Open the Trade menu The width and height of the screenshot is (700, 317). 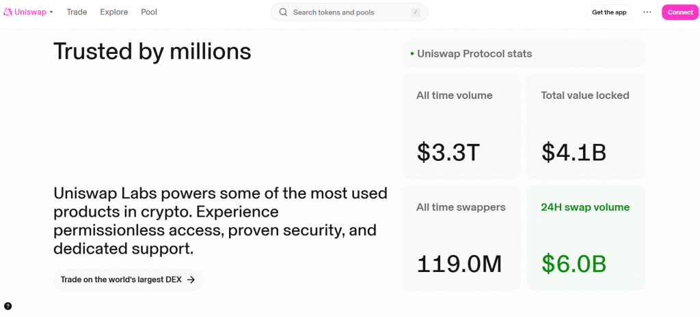pyautogui.click(x=77, y=12)
